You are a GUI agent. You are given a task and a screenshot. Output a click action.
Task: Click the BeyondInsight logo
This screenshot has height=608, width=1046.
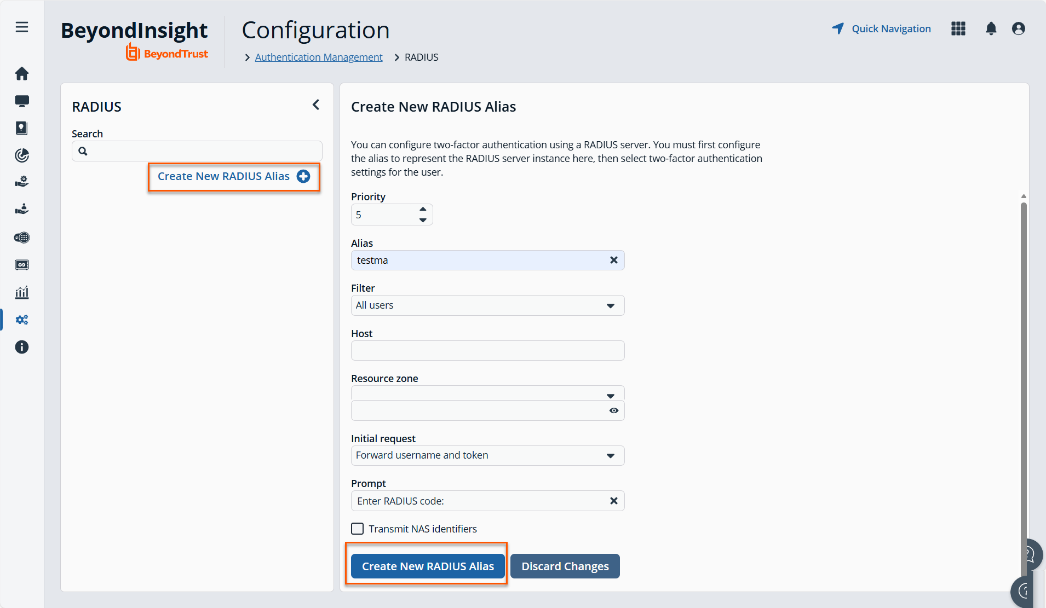[x=134, y=40]
